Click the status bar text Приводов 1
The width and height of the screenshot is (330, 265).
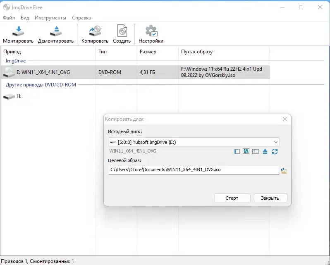[14, 261]
